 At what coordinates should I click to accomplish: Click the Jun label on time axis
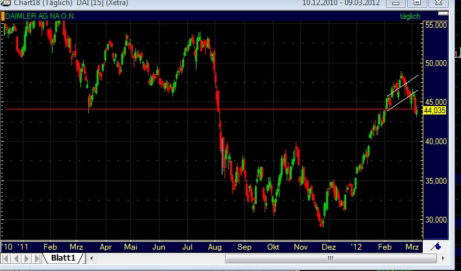pos(159,247)
